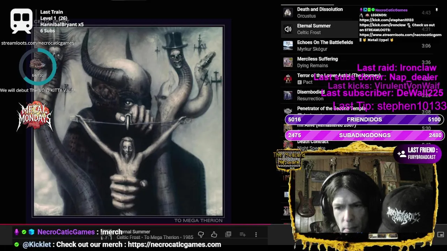Click the @Kicklet username

point(37,245)
